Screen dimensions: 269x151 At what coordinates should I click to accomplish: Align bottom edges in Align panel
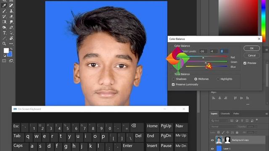[248, 98]
